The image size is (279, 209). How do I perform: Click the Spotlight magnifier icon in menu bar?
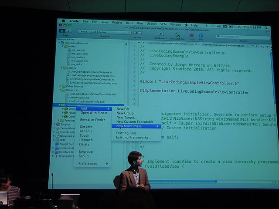point(266,28)
